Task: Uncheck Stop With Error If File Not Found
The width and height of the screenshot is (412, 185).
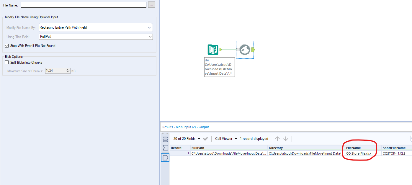Action: 6,46
